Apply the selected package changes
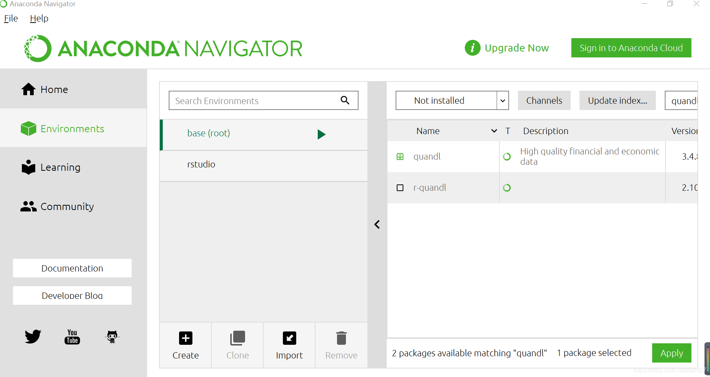 (x=671, y=353)
